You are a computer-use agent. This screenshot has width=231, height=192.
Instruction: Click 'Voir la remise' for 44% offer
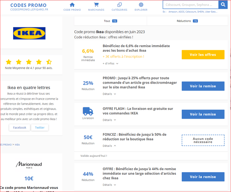coord(203,177)
